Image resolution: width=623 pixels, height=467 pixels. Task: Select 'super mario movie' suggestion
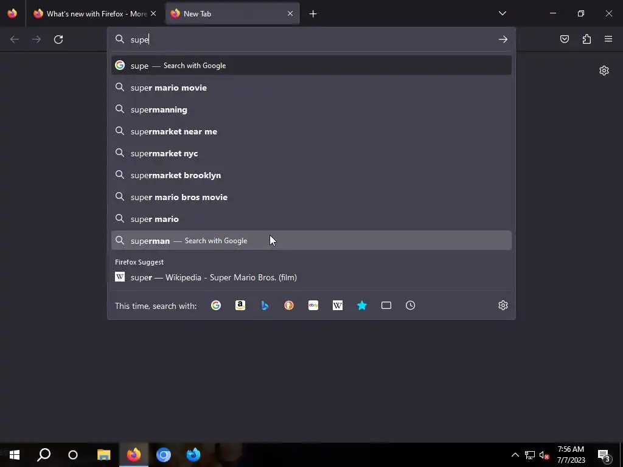(x=311, y=88)
